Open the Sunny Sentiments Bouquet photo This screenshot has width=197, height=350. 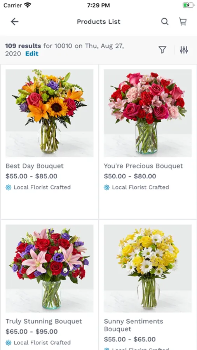(x=148, y=268)
